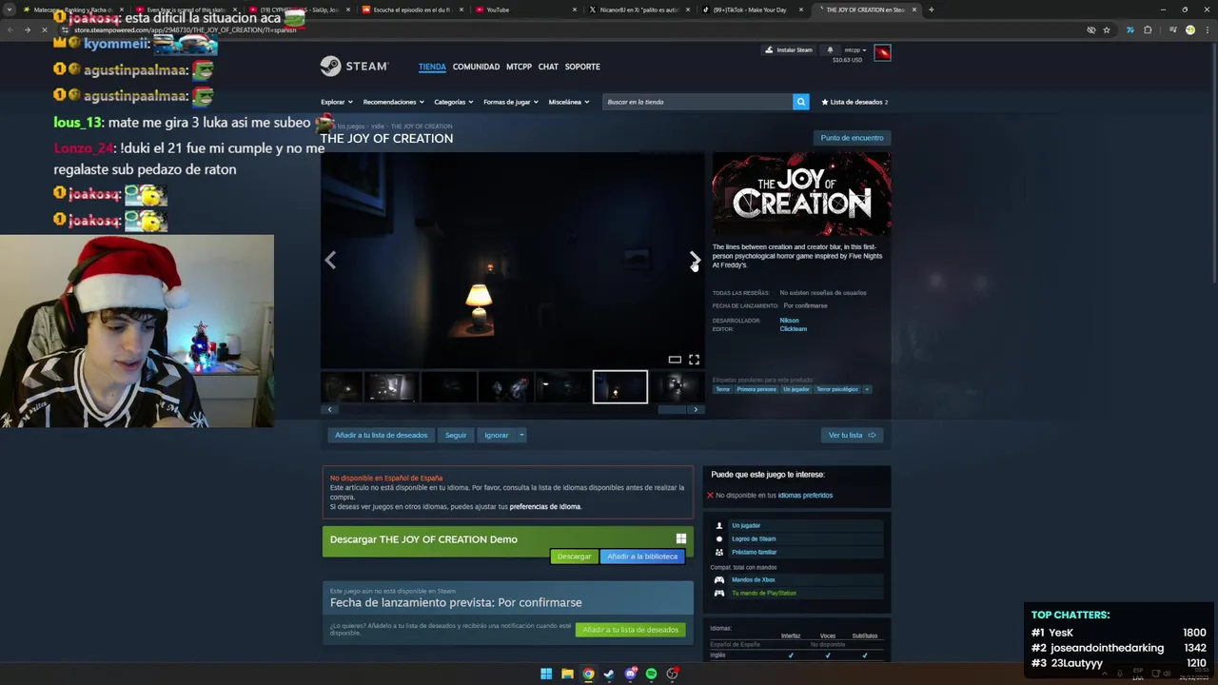This screenshot has height=685, width=1218.
Task: Open the COMUNIDAD menu
Action: click(x=476, y=67)
